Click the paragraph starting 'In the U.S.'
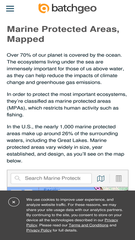The image size is (135, 240). (x=66, y=144)
